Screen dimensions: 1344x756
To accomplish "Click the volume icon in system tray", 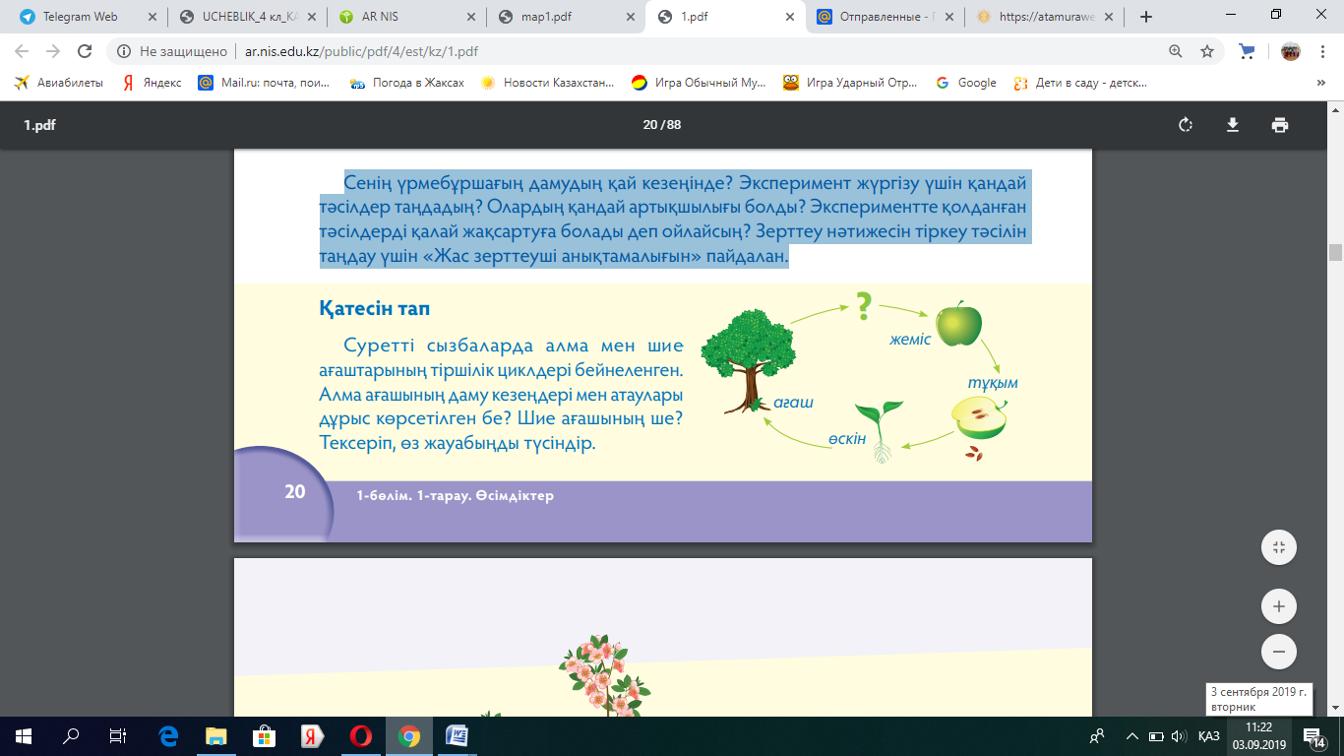I will click(1179, 736).
